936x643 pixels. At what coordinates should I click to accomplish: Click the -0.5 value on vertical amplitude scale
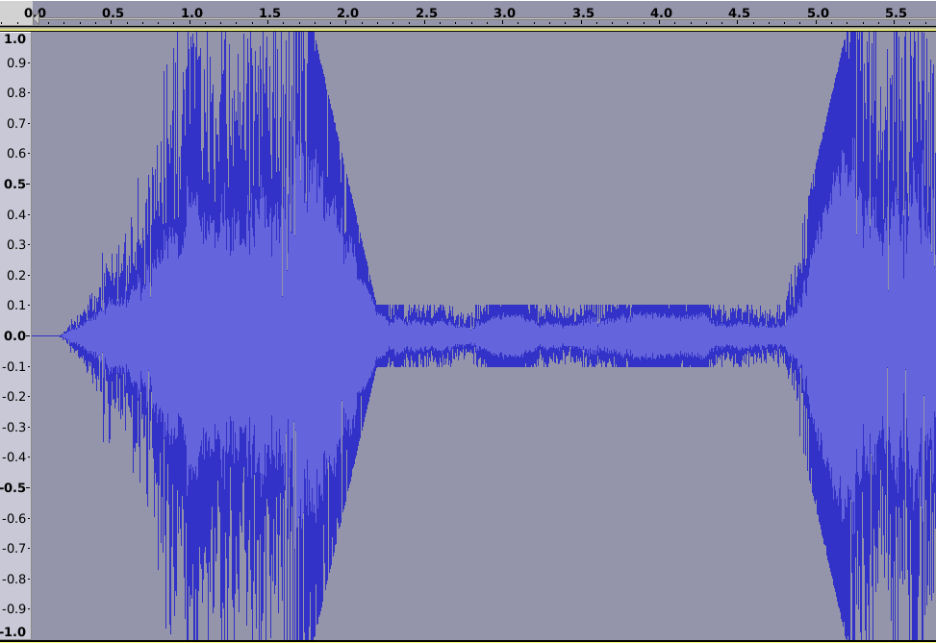(x=13, y=487)
